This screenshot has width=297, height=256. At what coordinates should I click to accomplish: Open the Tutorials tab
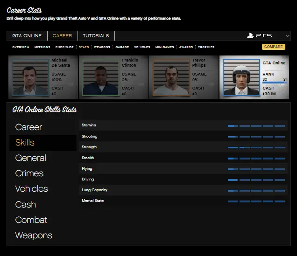tap(96, 36)
